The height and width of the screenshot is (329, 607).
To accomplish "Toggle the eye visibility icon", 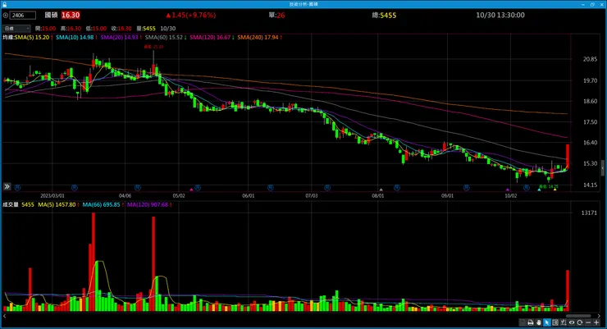I will pos(572,322).
